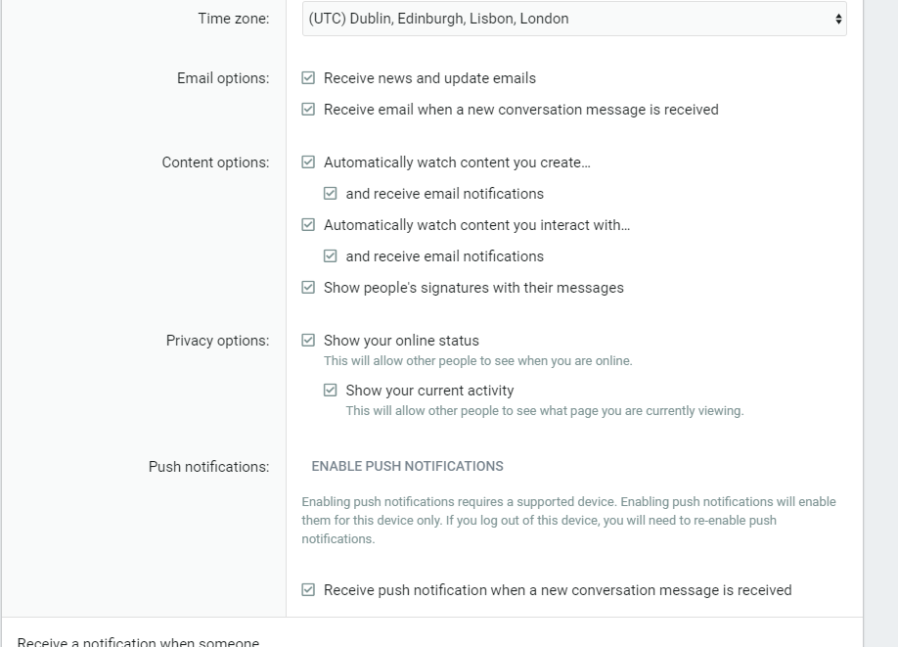
Task: Toggle Show your current activity checkbox
Action: (330, 391)
